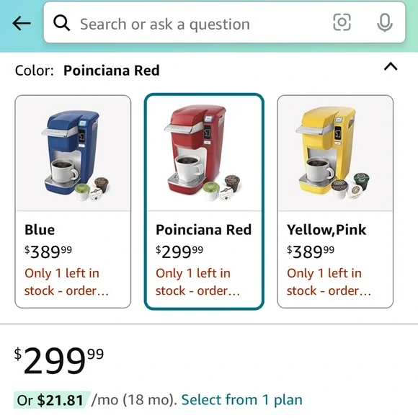Click the Yellow,Pink $389.99 price
The image size is (418, 418).
pos(311,252)
